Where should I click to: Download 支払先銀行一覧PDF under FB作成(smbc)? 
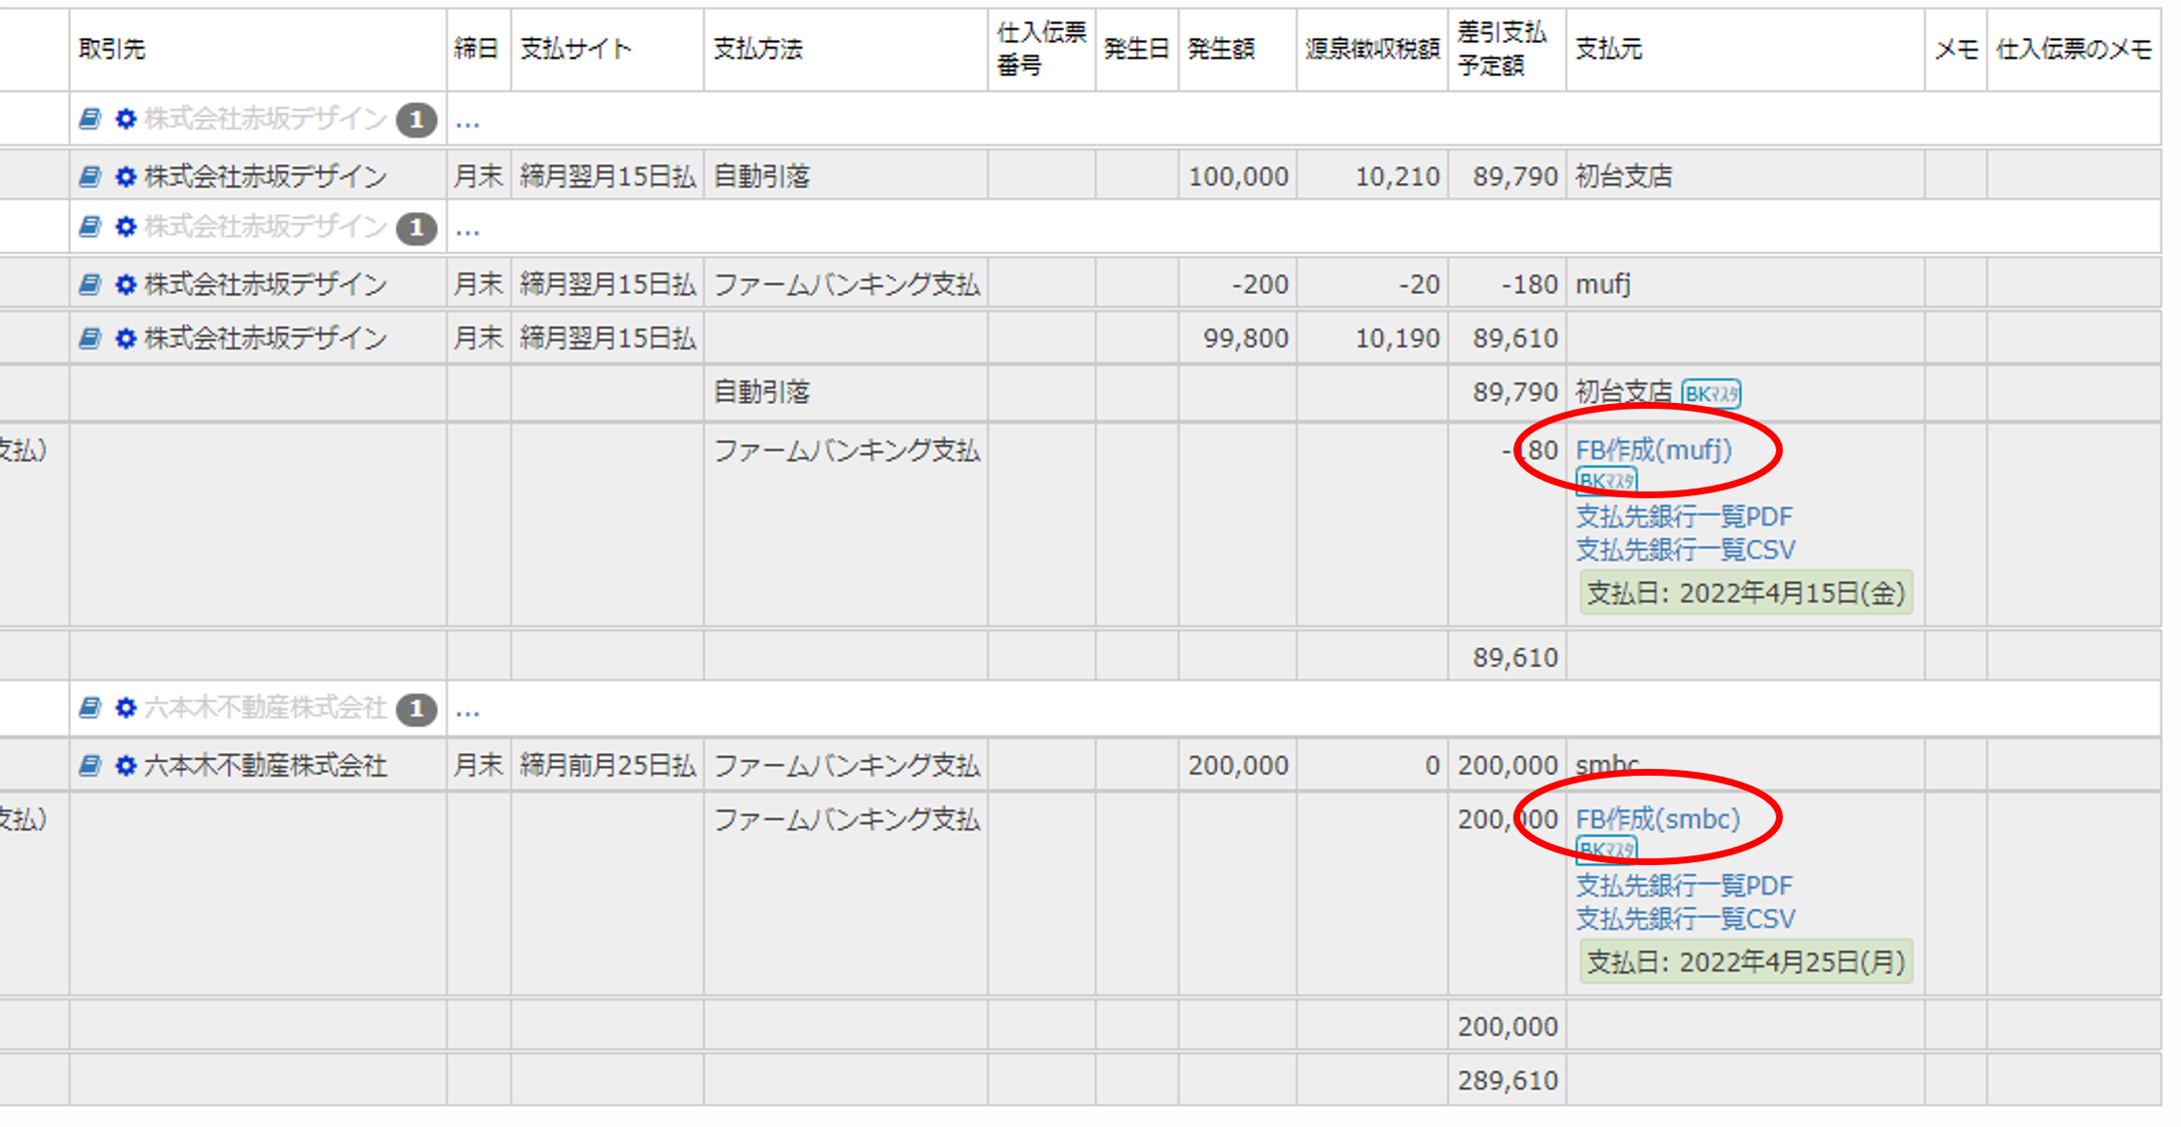[1684, 885]
